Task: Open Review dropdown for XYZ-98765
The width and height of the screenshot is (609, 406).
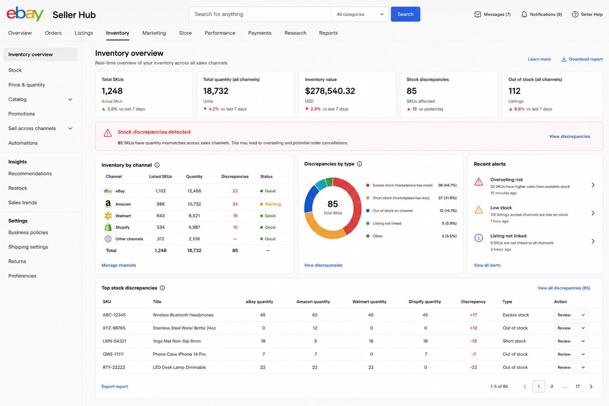Action: coord(571,328)
